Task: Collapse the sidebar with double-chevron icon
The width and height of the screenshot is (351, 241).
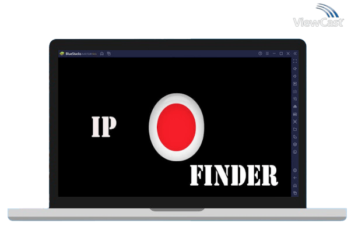Action: [x=295, y=54]
